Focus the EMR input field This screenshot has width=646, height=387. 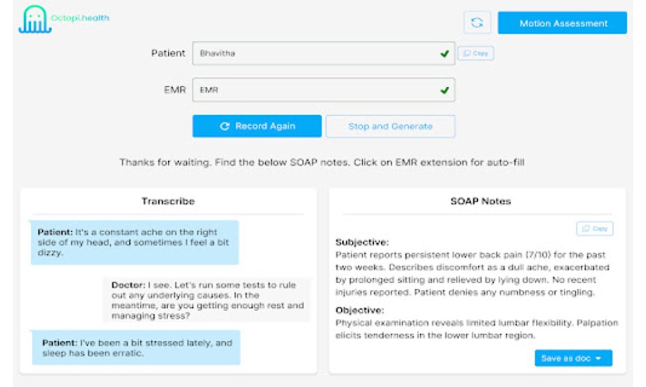[x=324, y=90]
